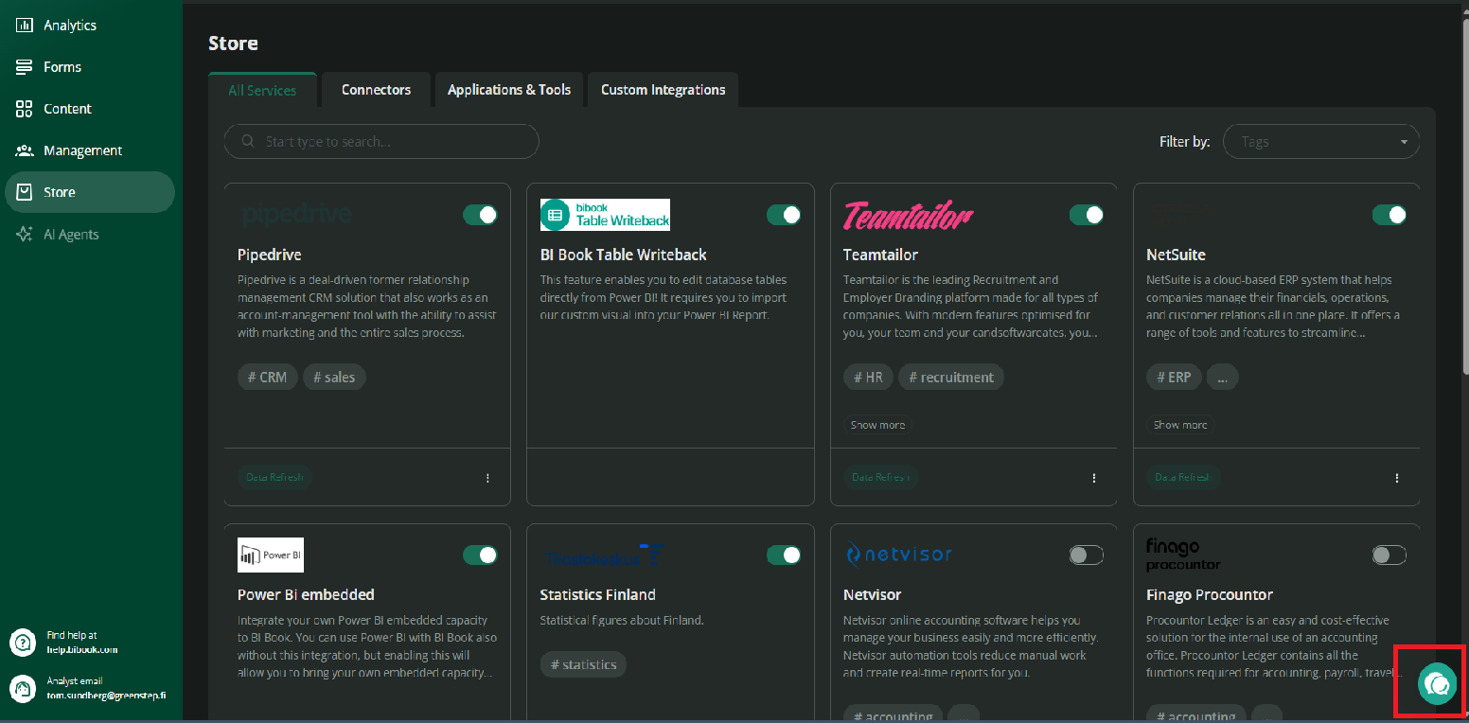This screenshot has width=1469, height=723.
Task: Click Data Refresh on Pipedrive card
Action: (275, 478)
